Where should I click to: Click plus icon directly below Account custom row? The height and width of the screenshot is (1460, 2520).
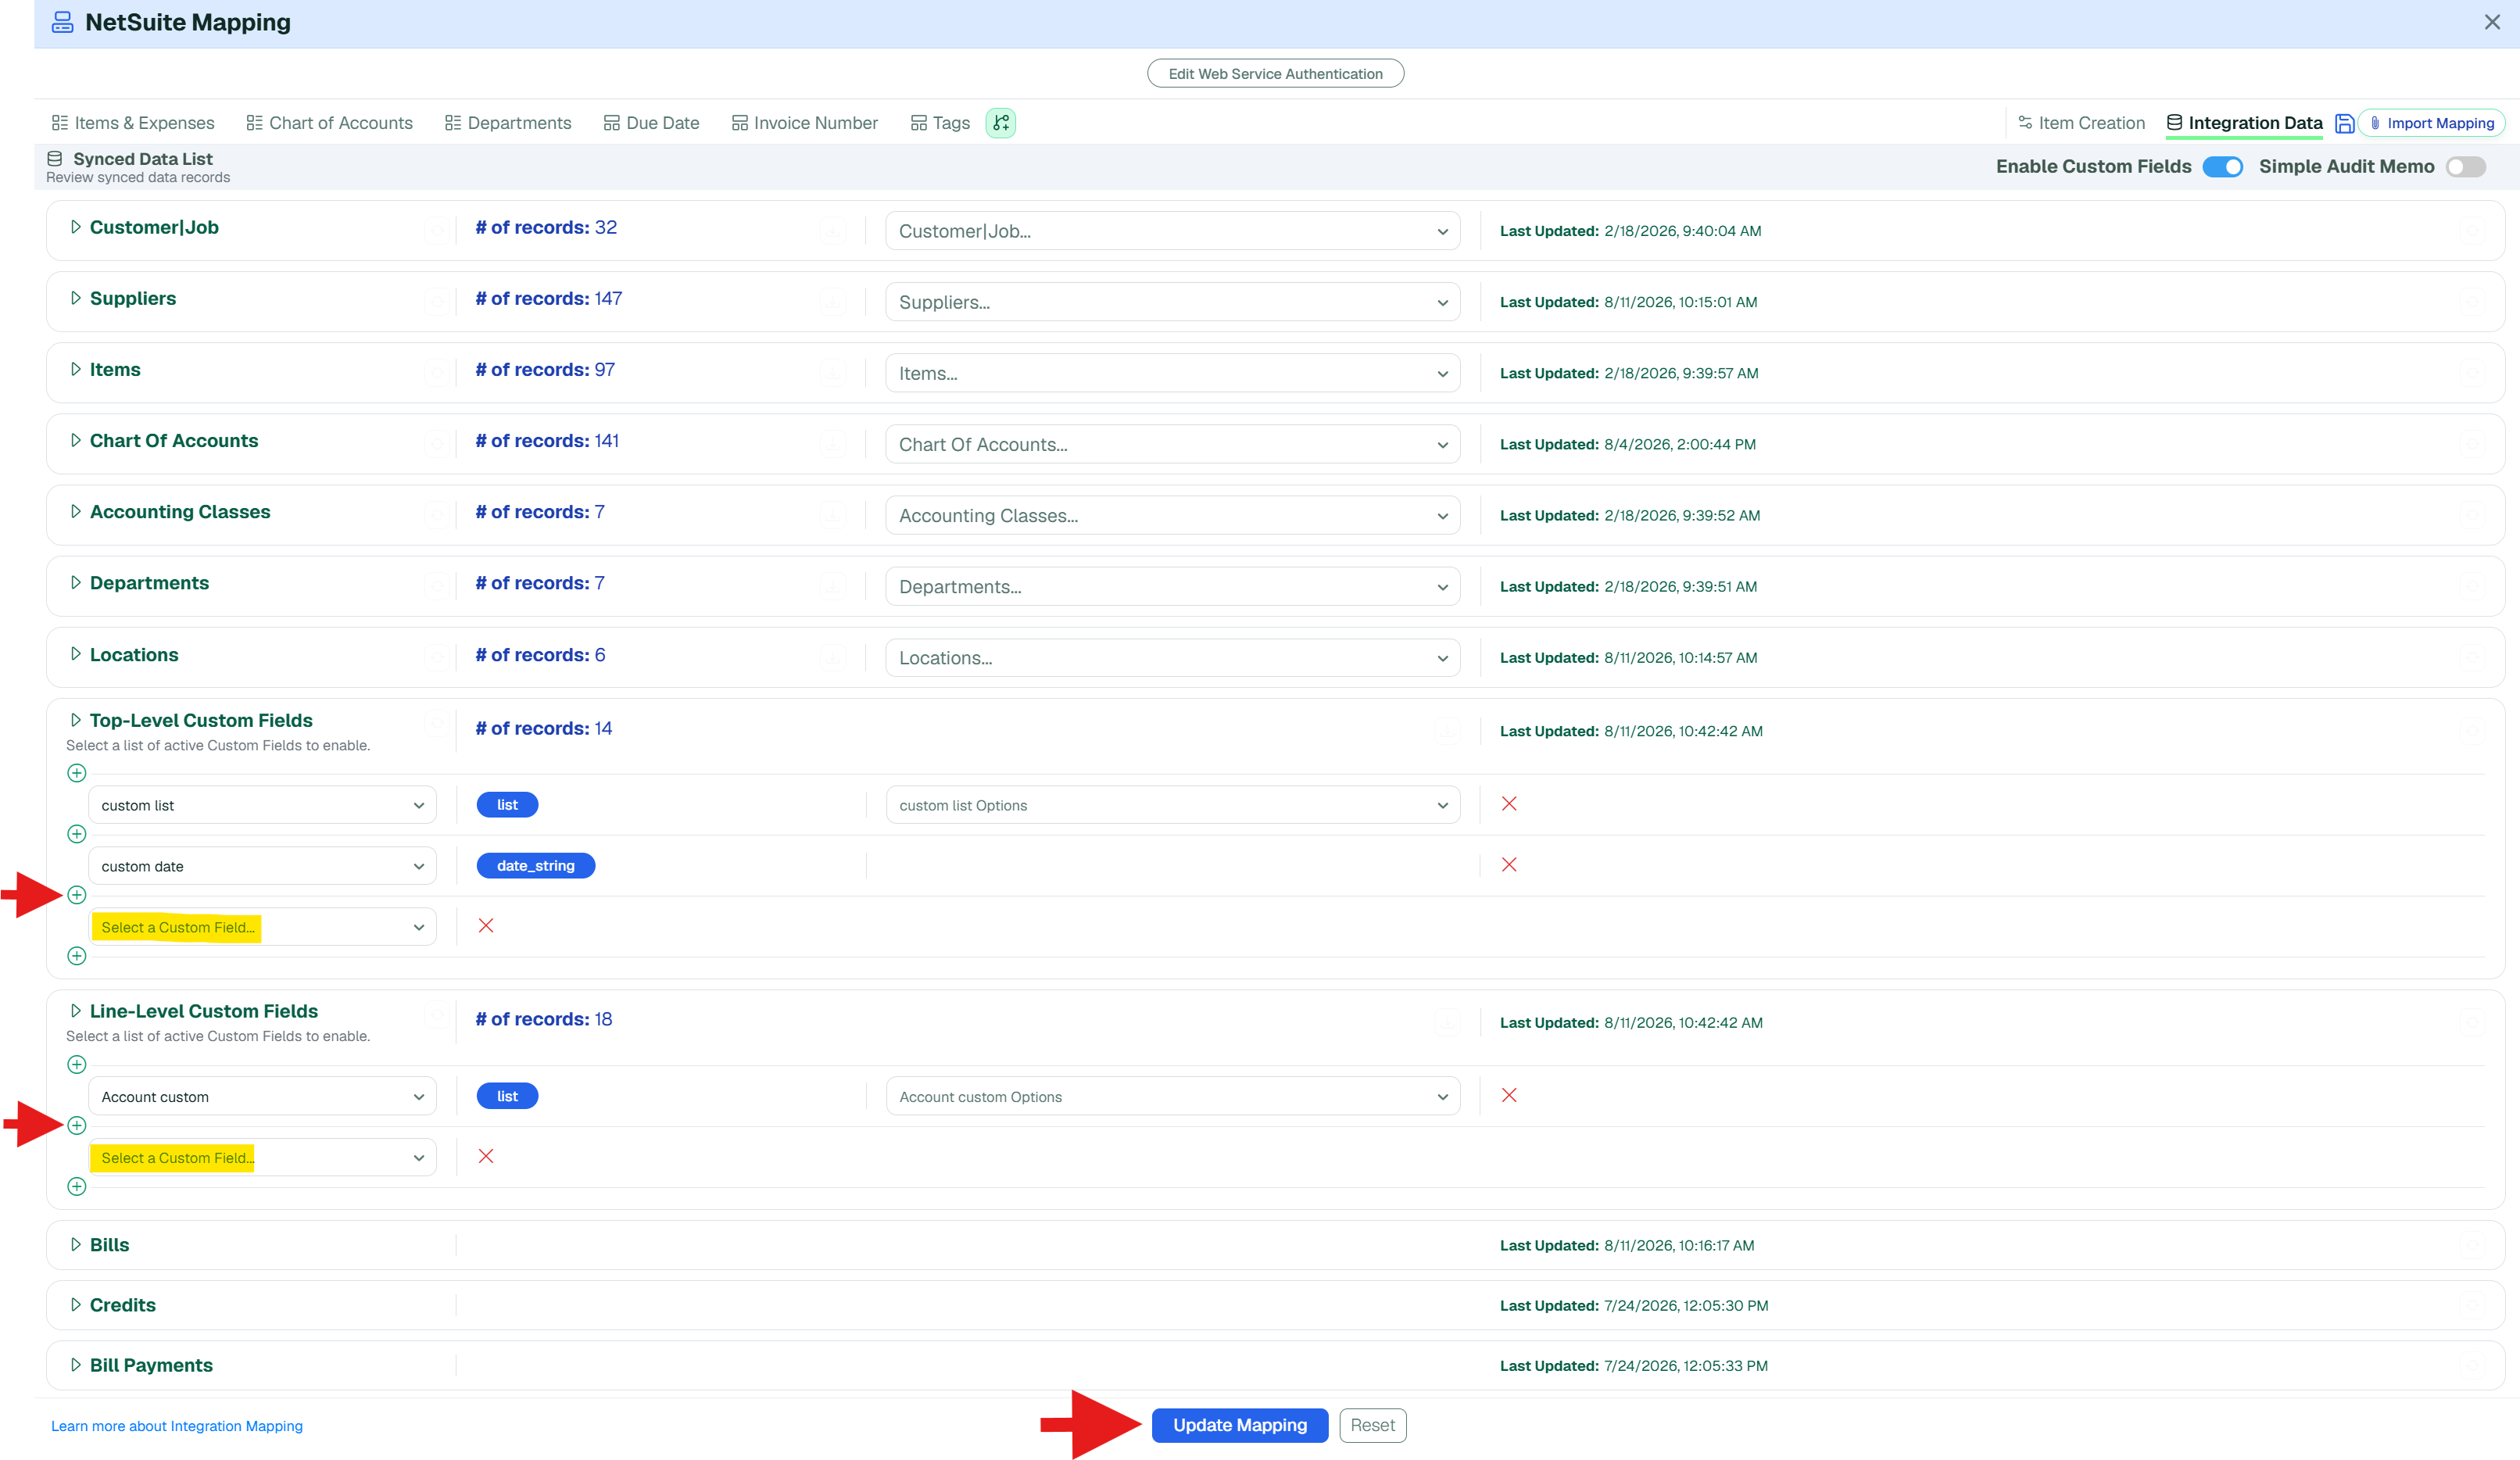pyautogui.click(x=77, y=1126)
